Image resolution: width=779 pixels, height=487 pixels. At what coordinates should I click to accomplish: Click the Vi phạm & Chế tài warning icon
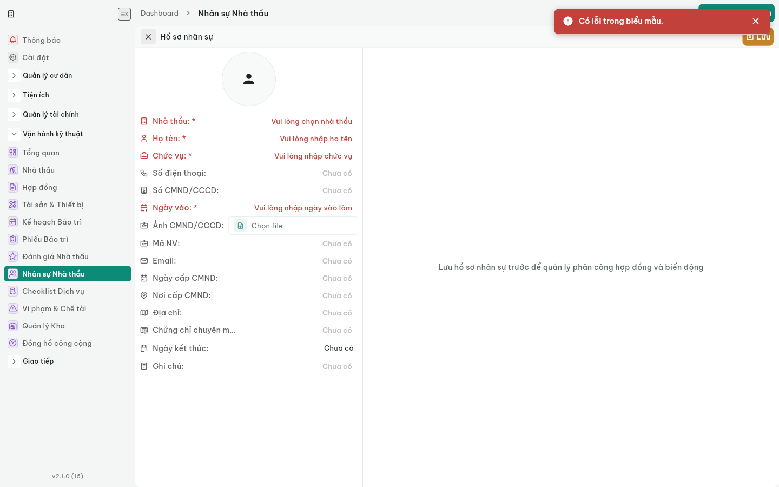pyautogui.click(x=13, y=308)
